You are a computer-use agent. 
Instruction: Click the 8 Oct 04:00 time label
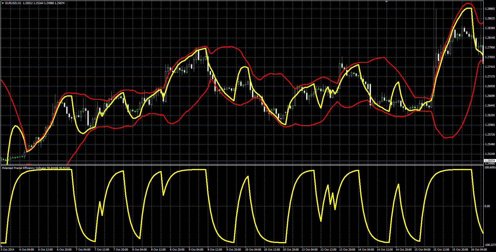pyautogui.click(x=139, y=250)
